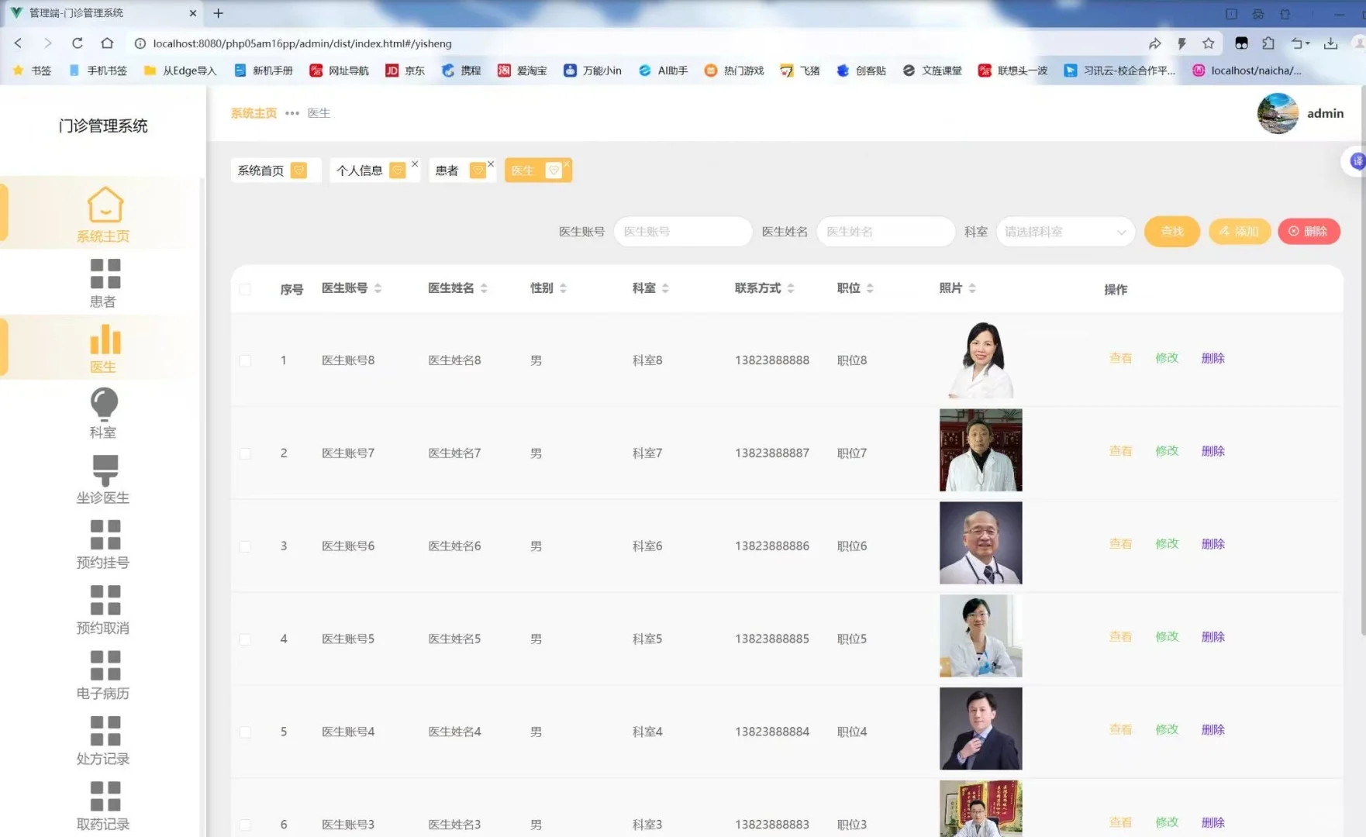Click 查看 for doctor 医生姓名8
1366x837 pixels.
1119,358
